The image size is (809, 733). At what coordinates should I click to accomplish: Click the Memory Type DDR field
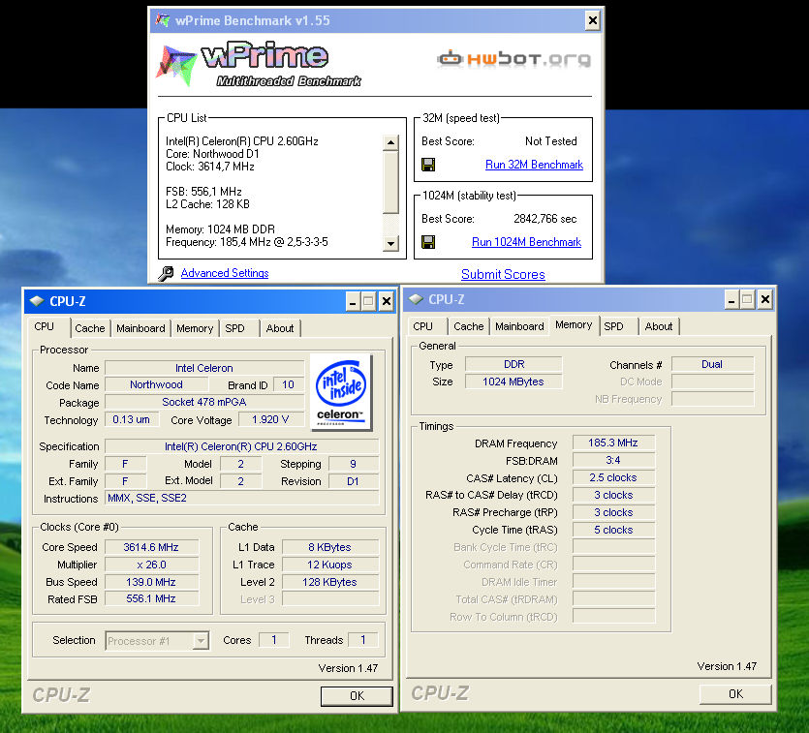pyautogui.click(x=513, y=364)
